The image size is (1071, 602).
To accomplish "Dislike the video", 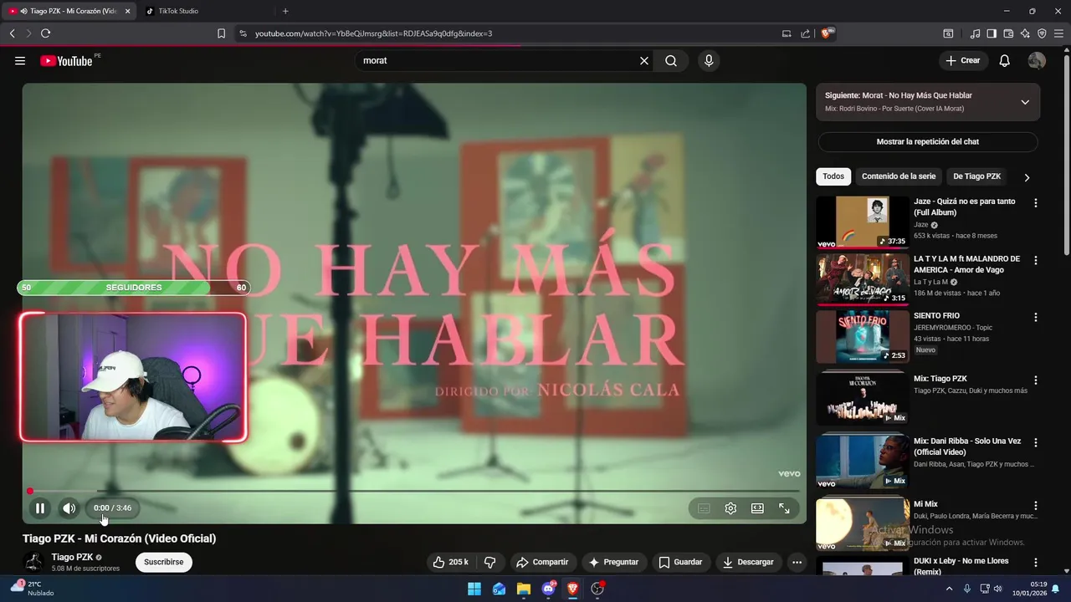I will point(490,562).
